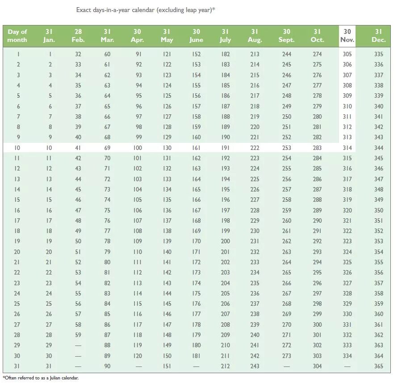Click number 59 in Feb. column
The height and width of the screenshot is (383, 406).
pyautogui.click(x=78, y=335)
